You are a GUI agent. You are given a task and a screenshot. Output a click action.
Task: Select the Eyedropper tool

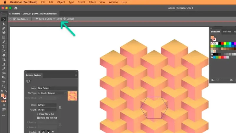[4, 69]
